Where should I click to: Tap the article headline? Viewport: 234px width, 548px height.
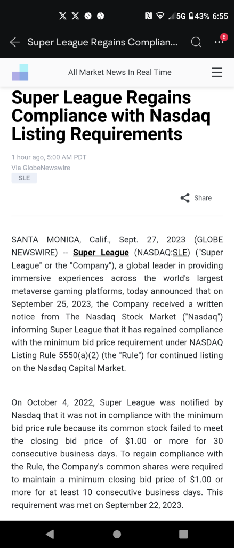point(111,116)
